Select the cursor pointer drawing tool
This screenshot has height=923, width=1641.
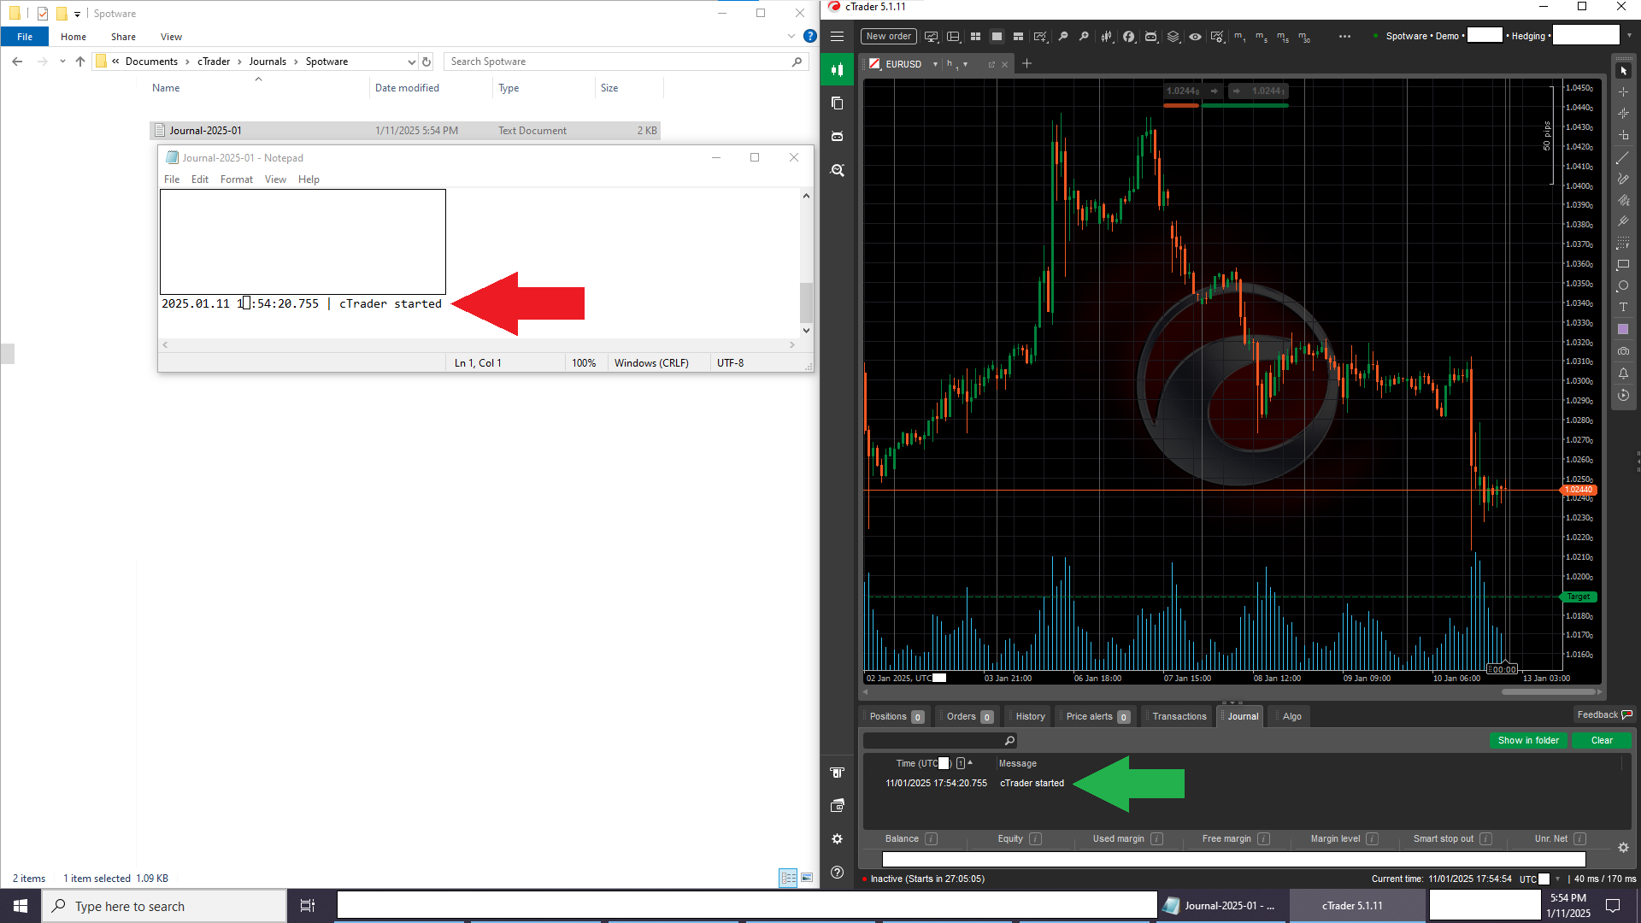click(x=1623, y=71)
